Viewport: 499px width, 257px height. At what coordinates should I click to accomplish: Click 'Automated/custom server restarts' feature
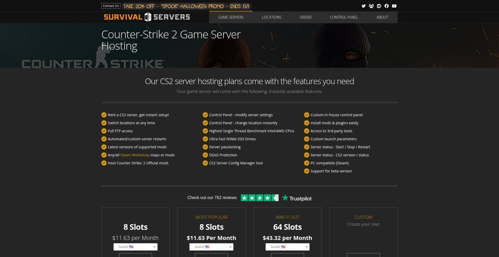coord(137,139)
